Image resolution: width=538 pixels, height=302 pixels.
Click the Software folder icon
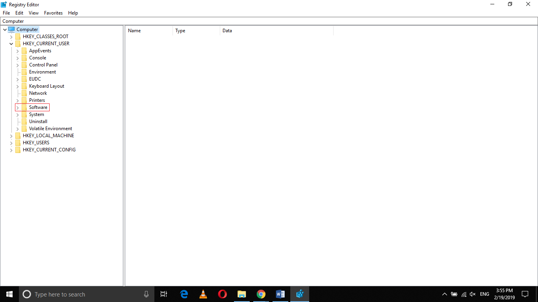click(24, 107)
